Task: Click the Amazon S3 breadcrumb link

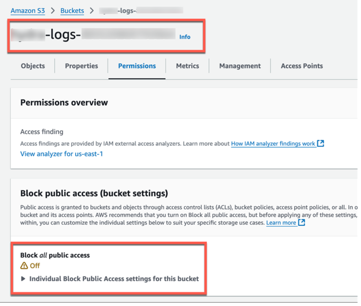Action: pyautogui.click(x=28, y=10)
